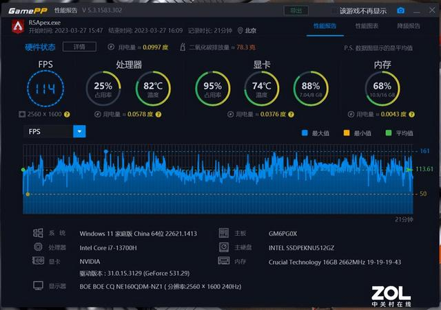
Task: Click the FPS combo box field
Action: coord(54,131)
